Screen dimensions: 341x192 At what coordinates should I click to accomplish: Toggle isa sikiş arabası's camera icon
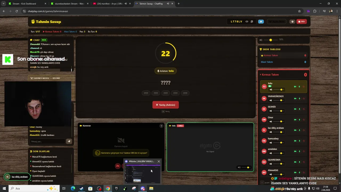click(x=295, y=130)
